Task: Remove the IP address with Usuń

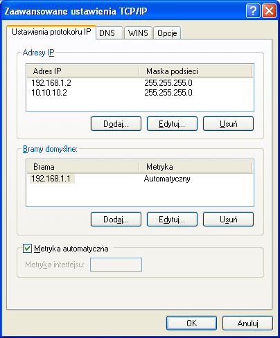Action: pos(228,124)
